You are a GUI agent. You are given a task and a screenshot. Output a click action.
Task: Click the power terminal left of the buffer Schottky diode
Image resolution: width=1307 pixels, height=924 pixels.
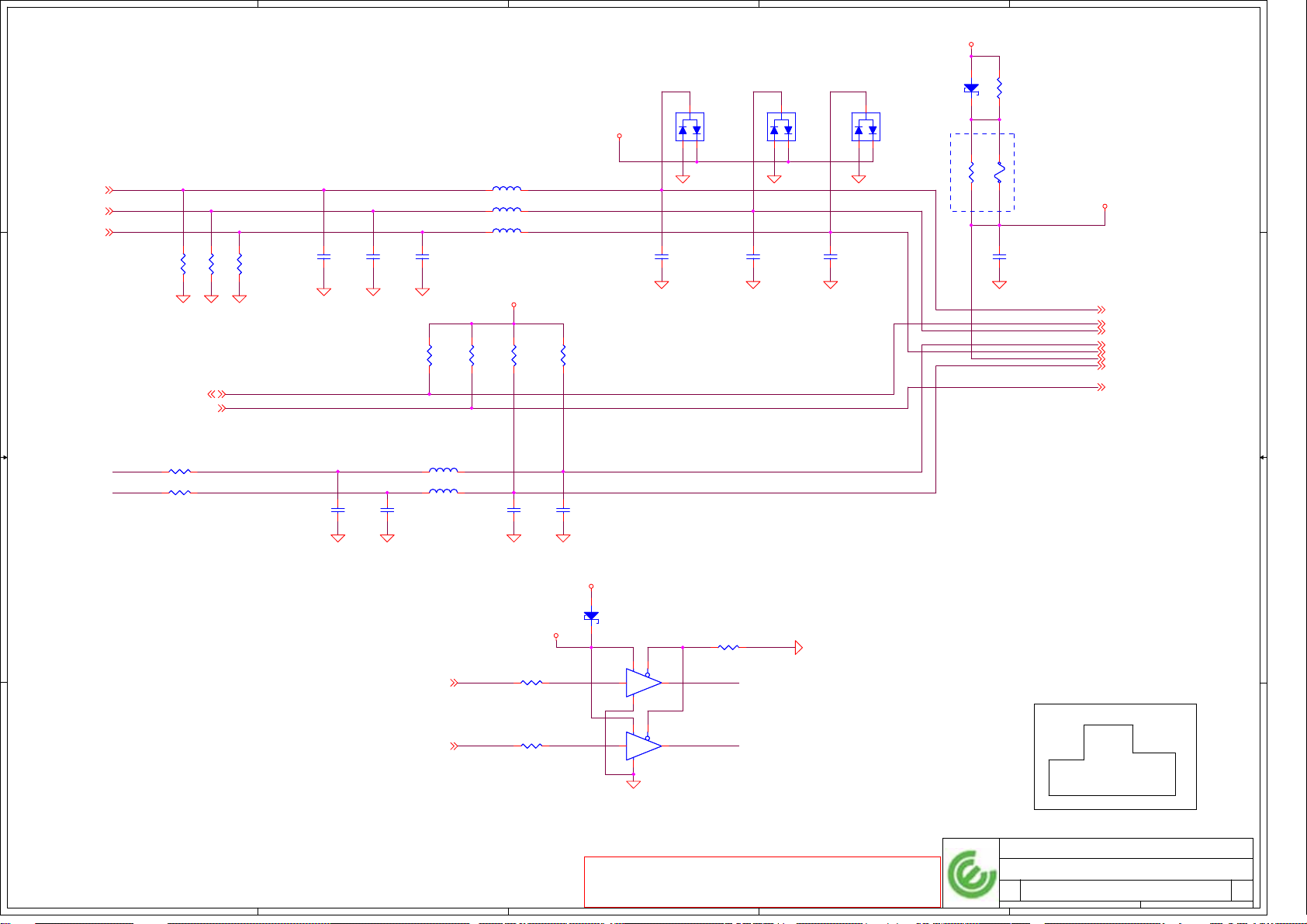click(556, 636)
